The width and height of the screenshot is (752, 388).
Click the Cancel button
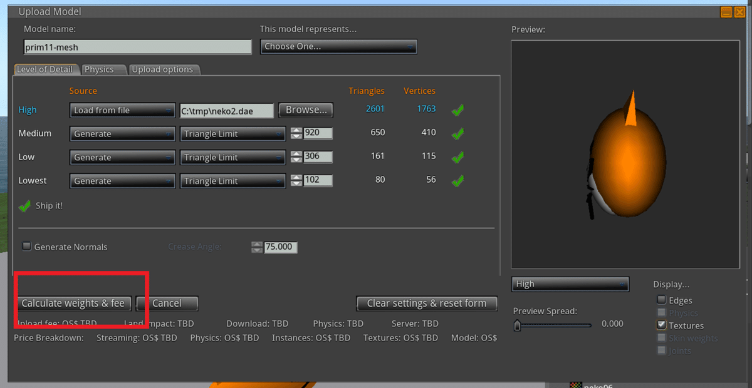[167, 304]
